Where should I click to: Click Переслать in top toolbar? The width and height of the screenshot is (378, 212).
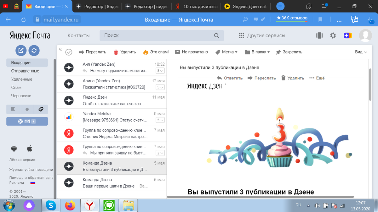[x=92, y=52]
